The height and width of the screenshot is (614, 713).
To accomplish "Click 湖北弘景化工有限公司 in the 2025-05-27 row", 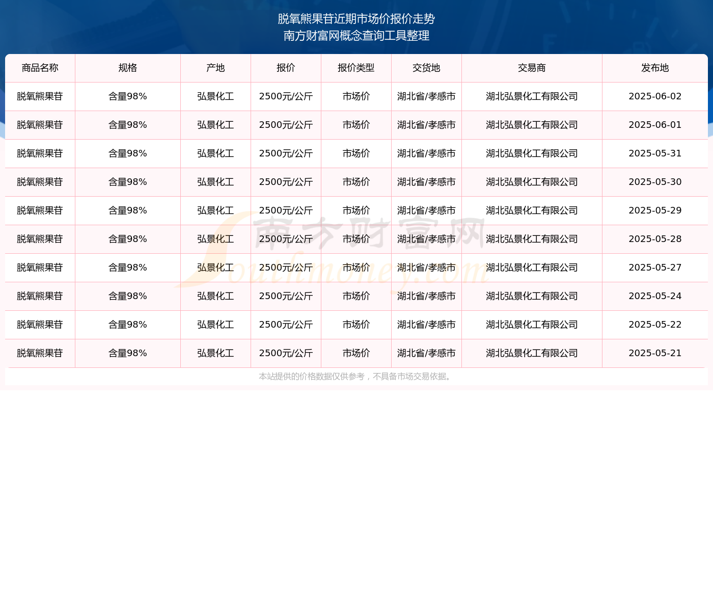I will pos(532,268).
